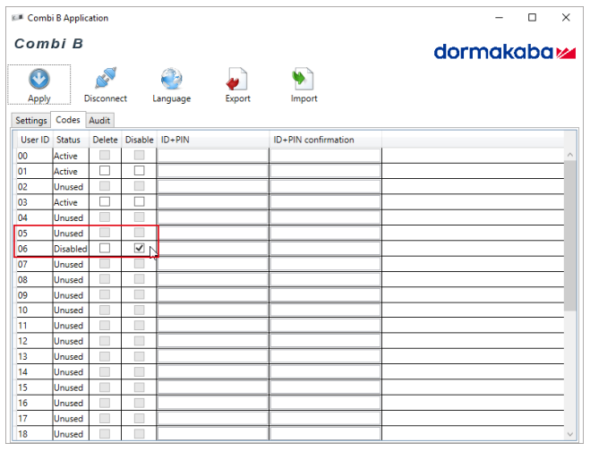
Task: Open the Audit tab
Action: point(99,120)
